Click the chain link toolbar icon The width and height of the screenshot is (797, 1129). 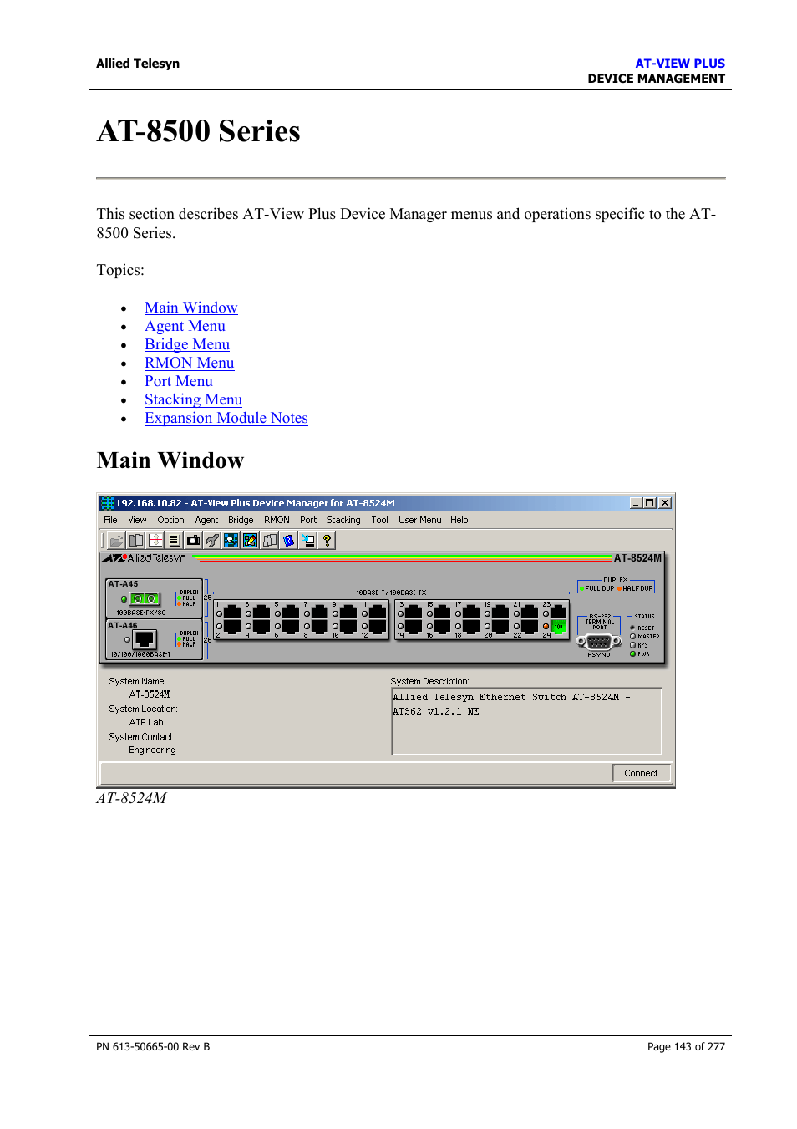point(212,541)
